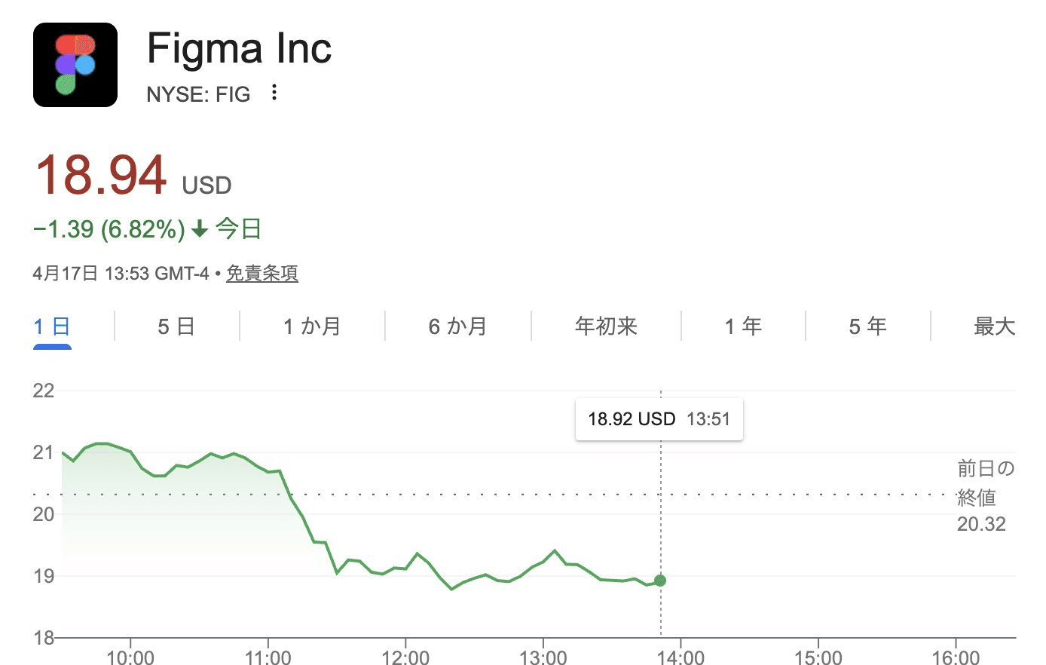Click the 18.92 USD price tooltip
The height and width of the screenshot is (665, 1046).
click(x=659, y=419)
